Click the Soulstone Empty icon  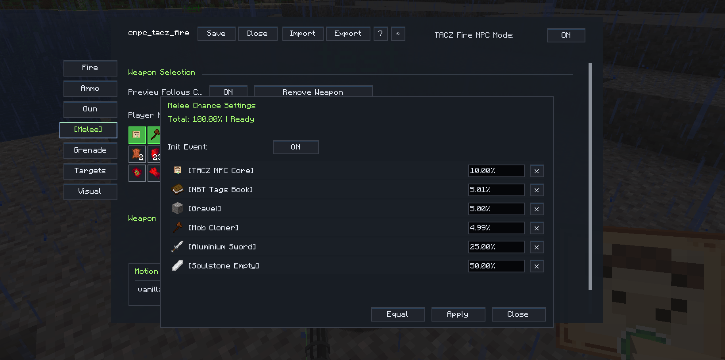pyautogui.click(x=178, y=266)
